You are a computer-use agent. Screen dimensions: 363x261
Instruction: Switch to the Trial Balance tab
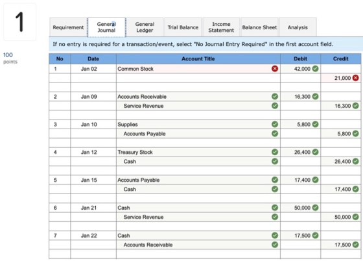(183, 27)
